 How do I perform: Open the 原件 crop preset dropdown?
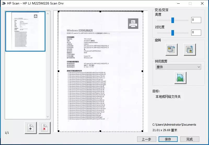(178, 67)
